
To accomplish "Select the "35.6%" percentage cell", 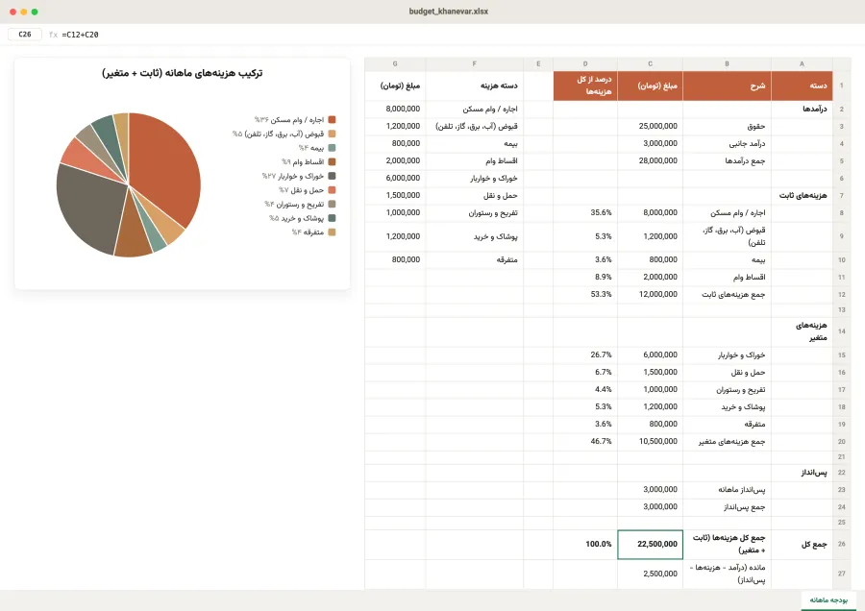I will point(585,213).
